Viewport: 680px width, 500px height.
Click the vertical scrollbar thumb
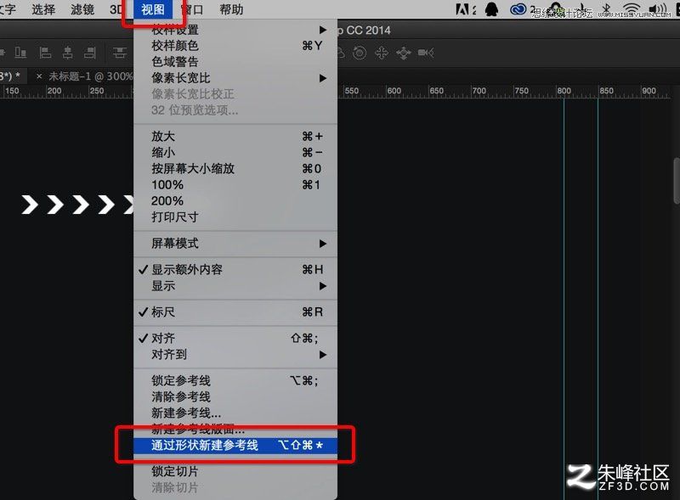click(677, 181)
